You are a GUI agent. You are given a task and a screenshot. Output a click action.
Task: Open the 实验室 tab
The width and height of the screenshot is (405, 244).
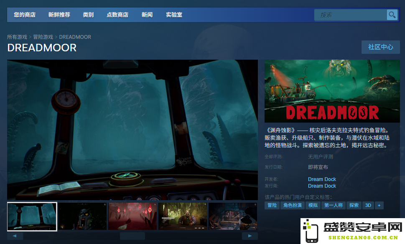tap(174, 15)
